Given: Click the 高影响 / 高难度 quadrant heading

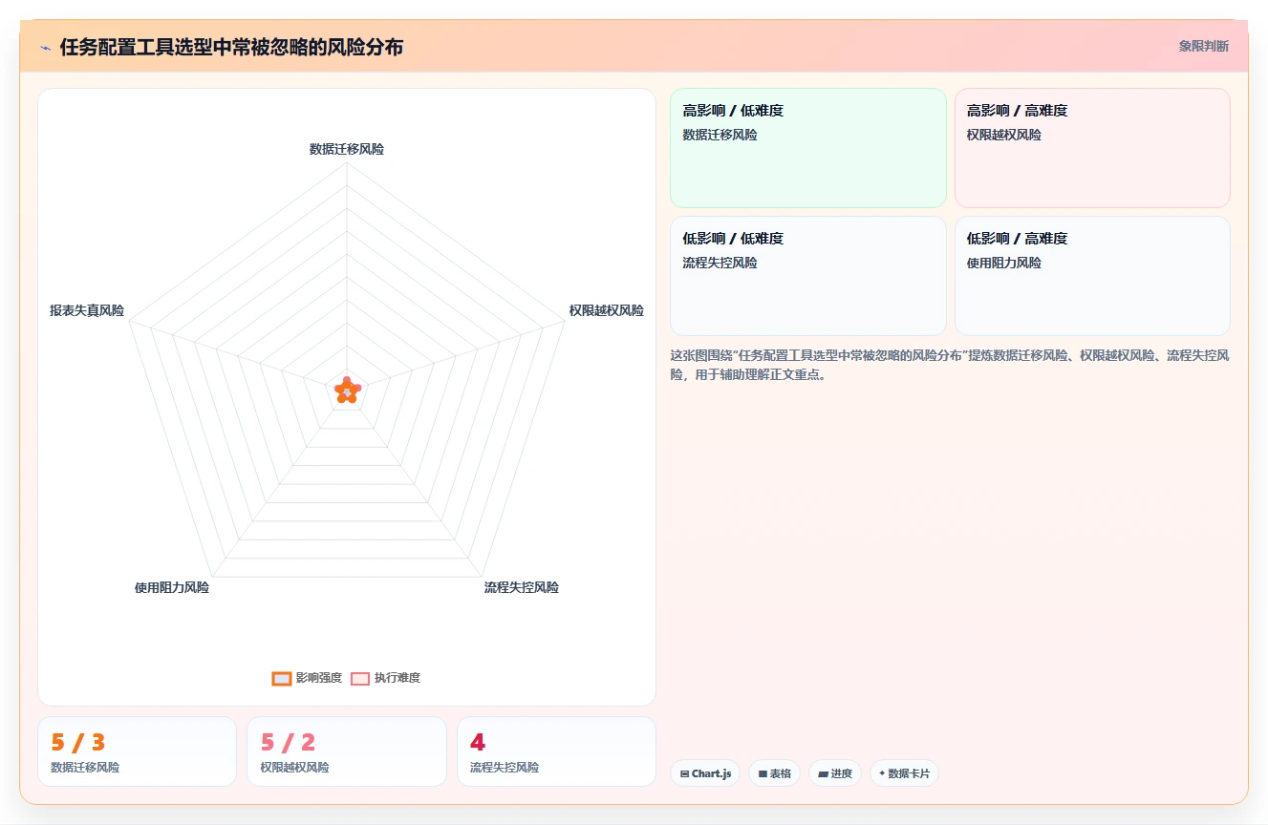Looking at the screenshot, I should pos(1017,111).
